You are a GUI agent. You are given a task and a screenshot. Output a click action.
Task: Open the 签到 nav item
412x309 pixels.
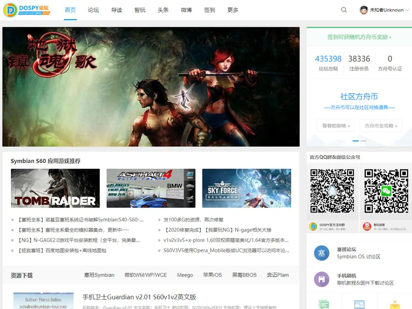click(x=210, y=10)
